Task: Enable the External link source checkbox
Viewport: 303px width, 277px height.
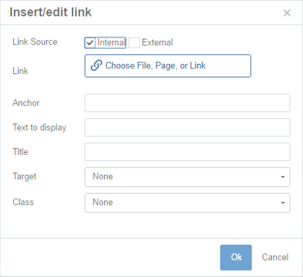Action: (x=134, y=42)
